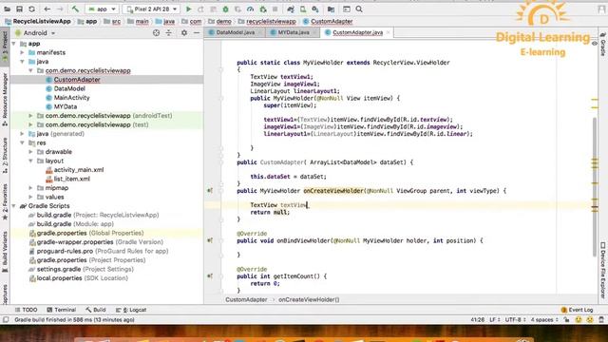
Task: Click the override gutter icon beside onBindViewHolder
Action: (x=210, y=240)
